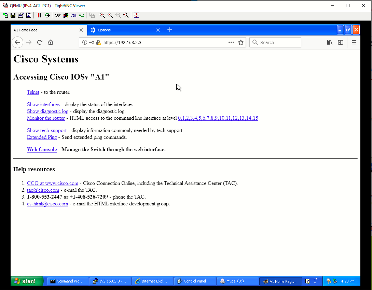
Task: Click the tac@cisco.com email link
Action: pyautogui.click(x=43, y=190)
